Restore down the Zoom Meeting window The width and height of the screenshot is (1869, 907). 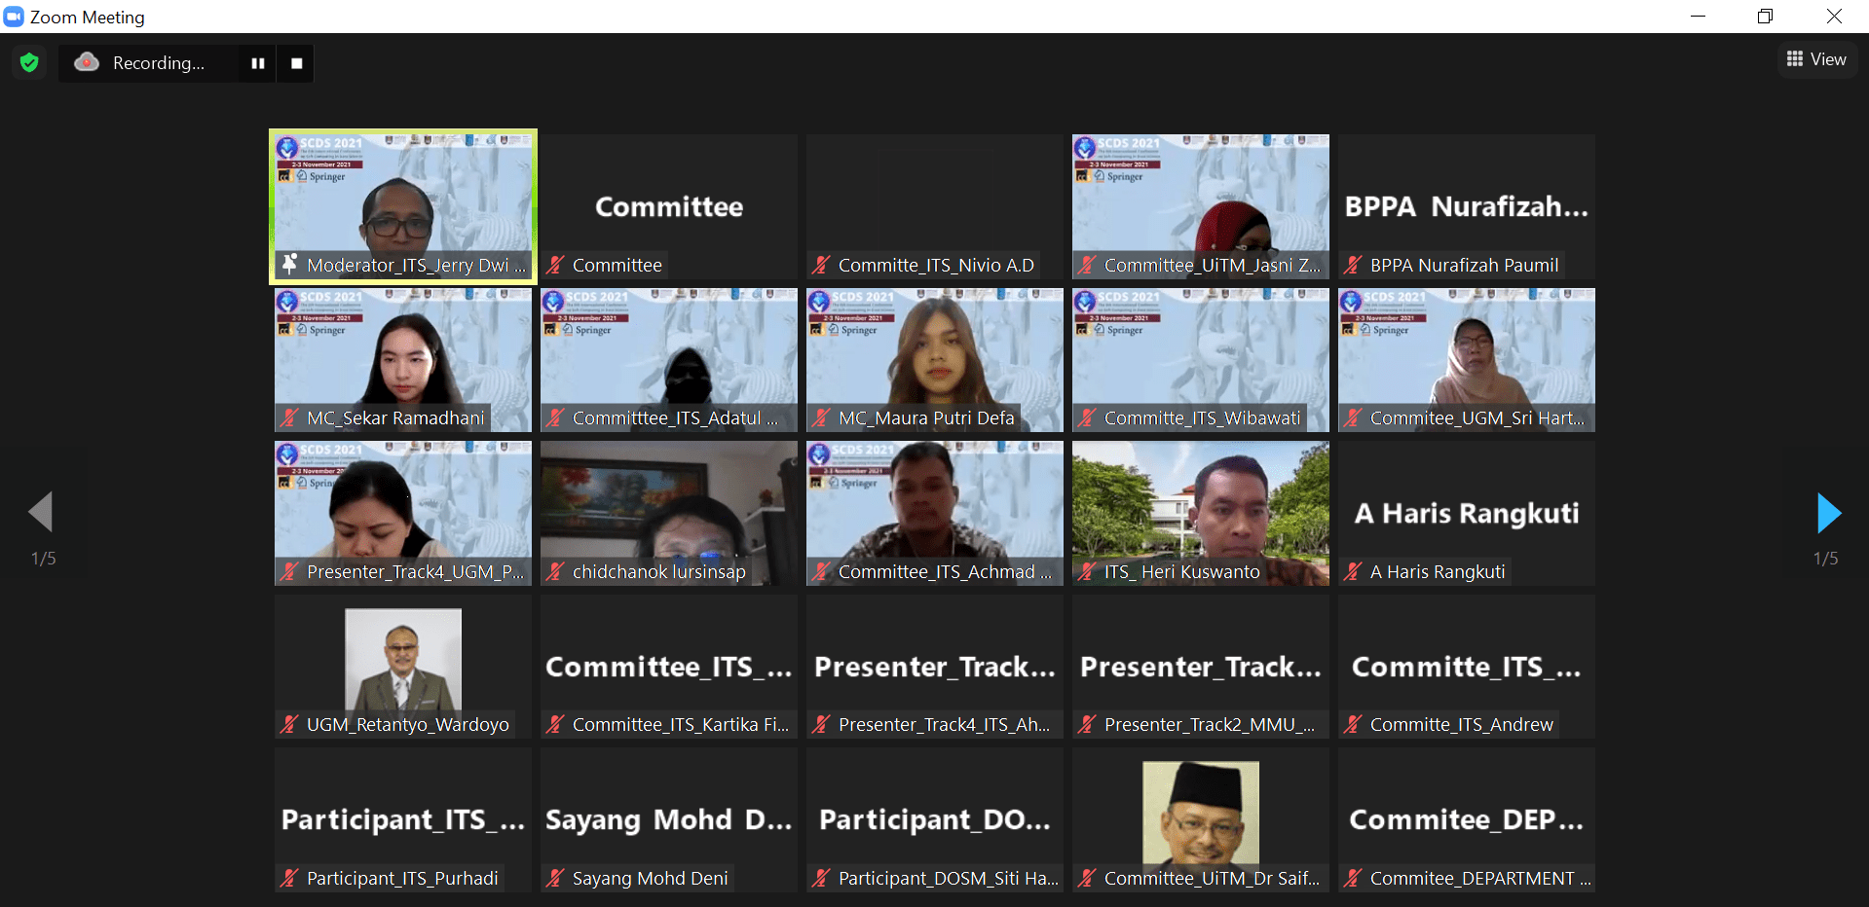pos(1765,17)
